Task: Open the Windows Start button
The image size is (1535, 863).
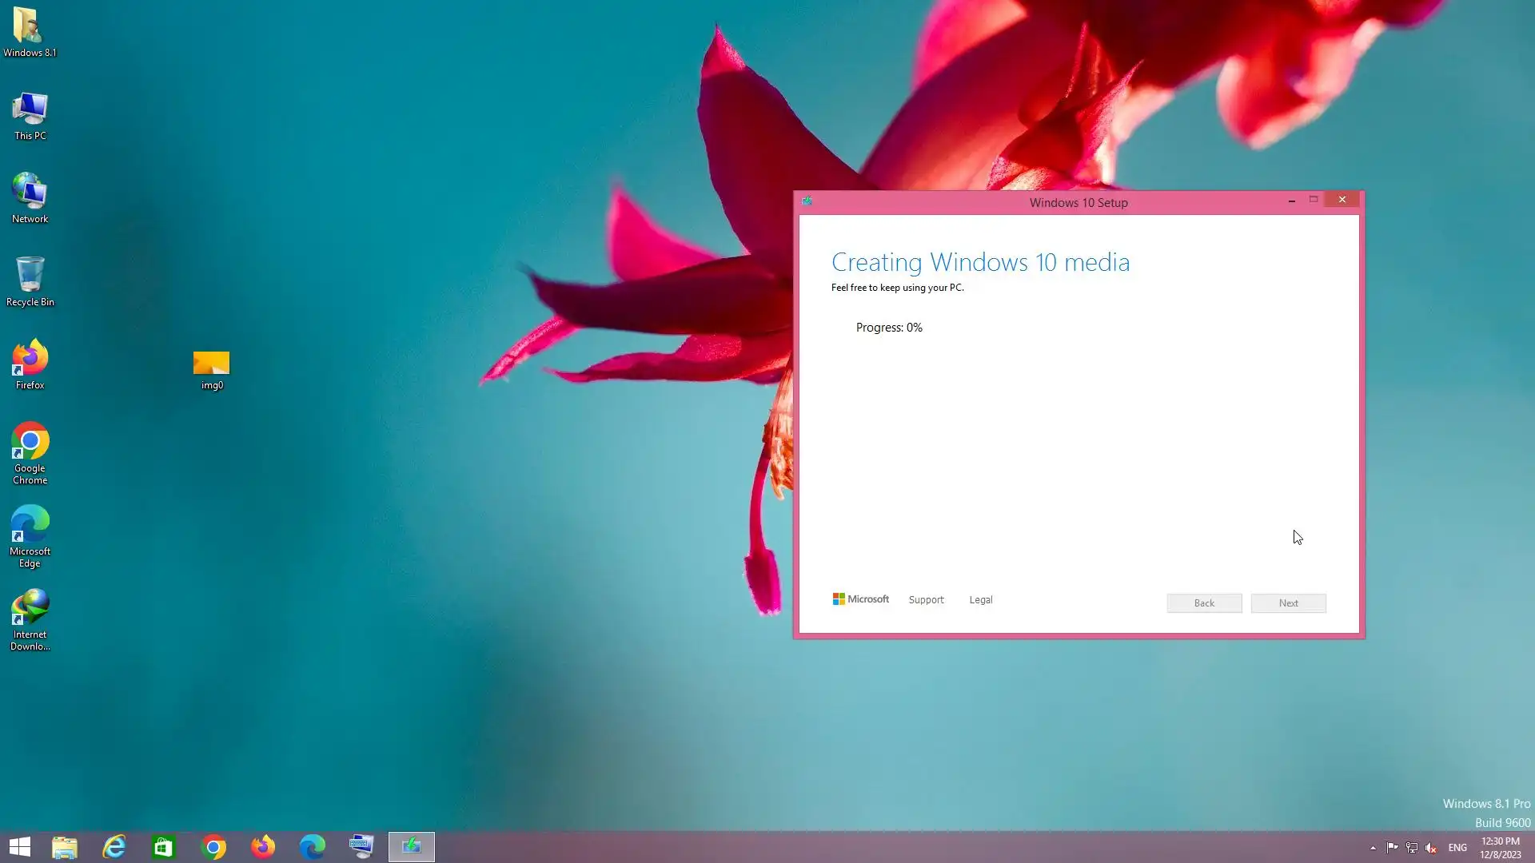Action: click(20, 847)
